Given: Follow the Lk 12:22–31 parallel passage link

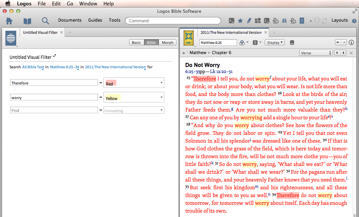Looking at the screenshot, I should click(221, 72).
